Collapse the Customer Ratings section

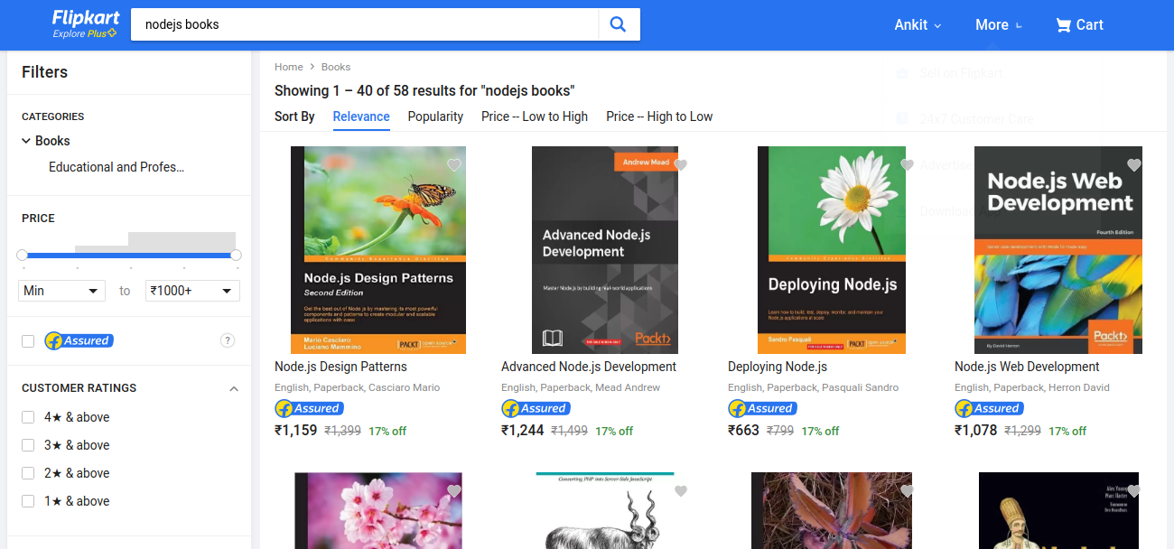tap(234, 388)
